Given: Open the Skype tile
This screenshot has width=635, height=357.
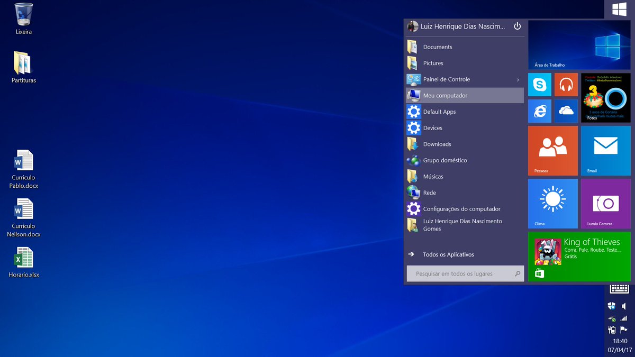Looking at the screenshot, I should [x=540, y=85].
